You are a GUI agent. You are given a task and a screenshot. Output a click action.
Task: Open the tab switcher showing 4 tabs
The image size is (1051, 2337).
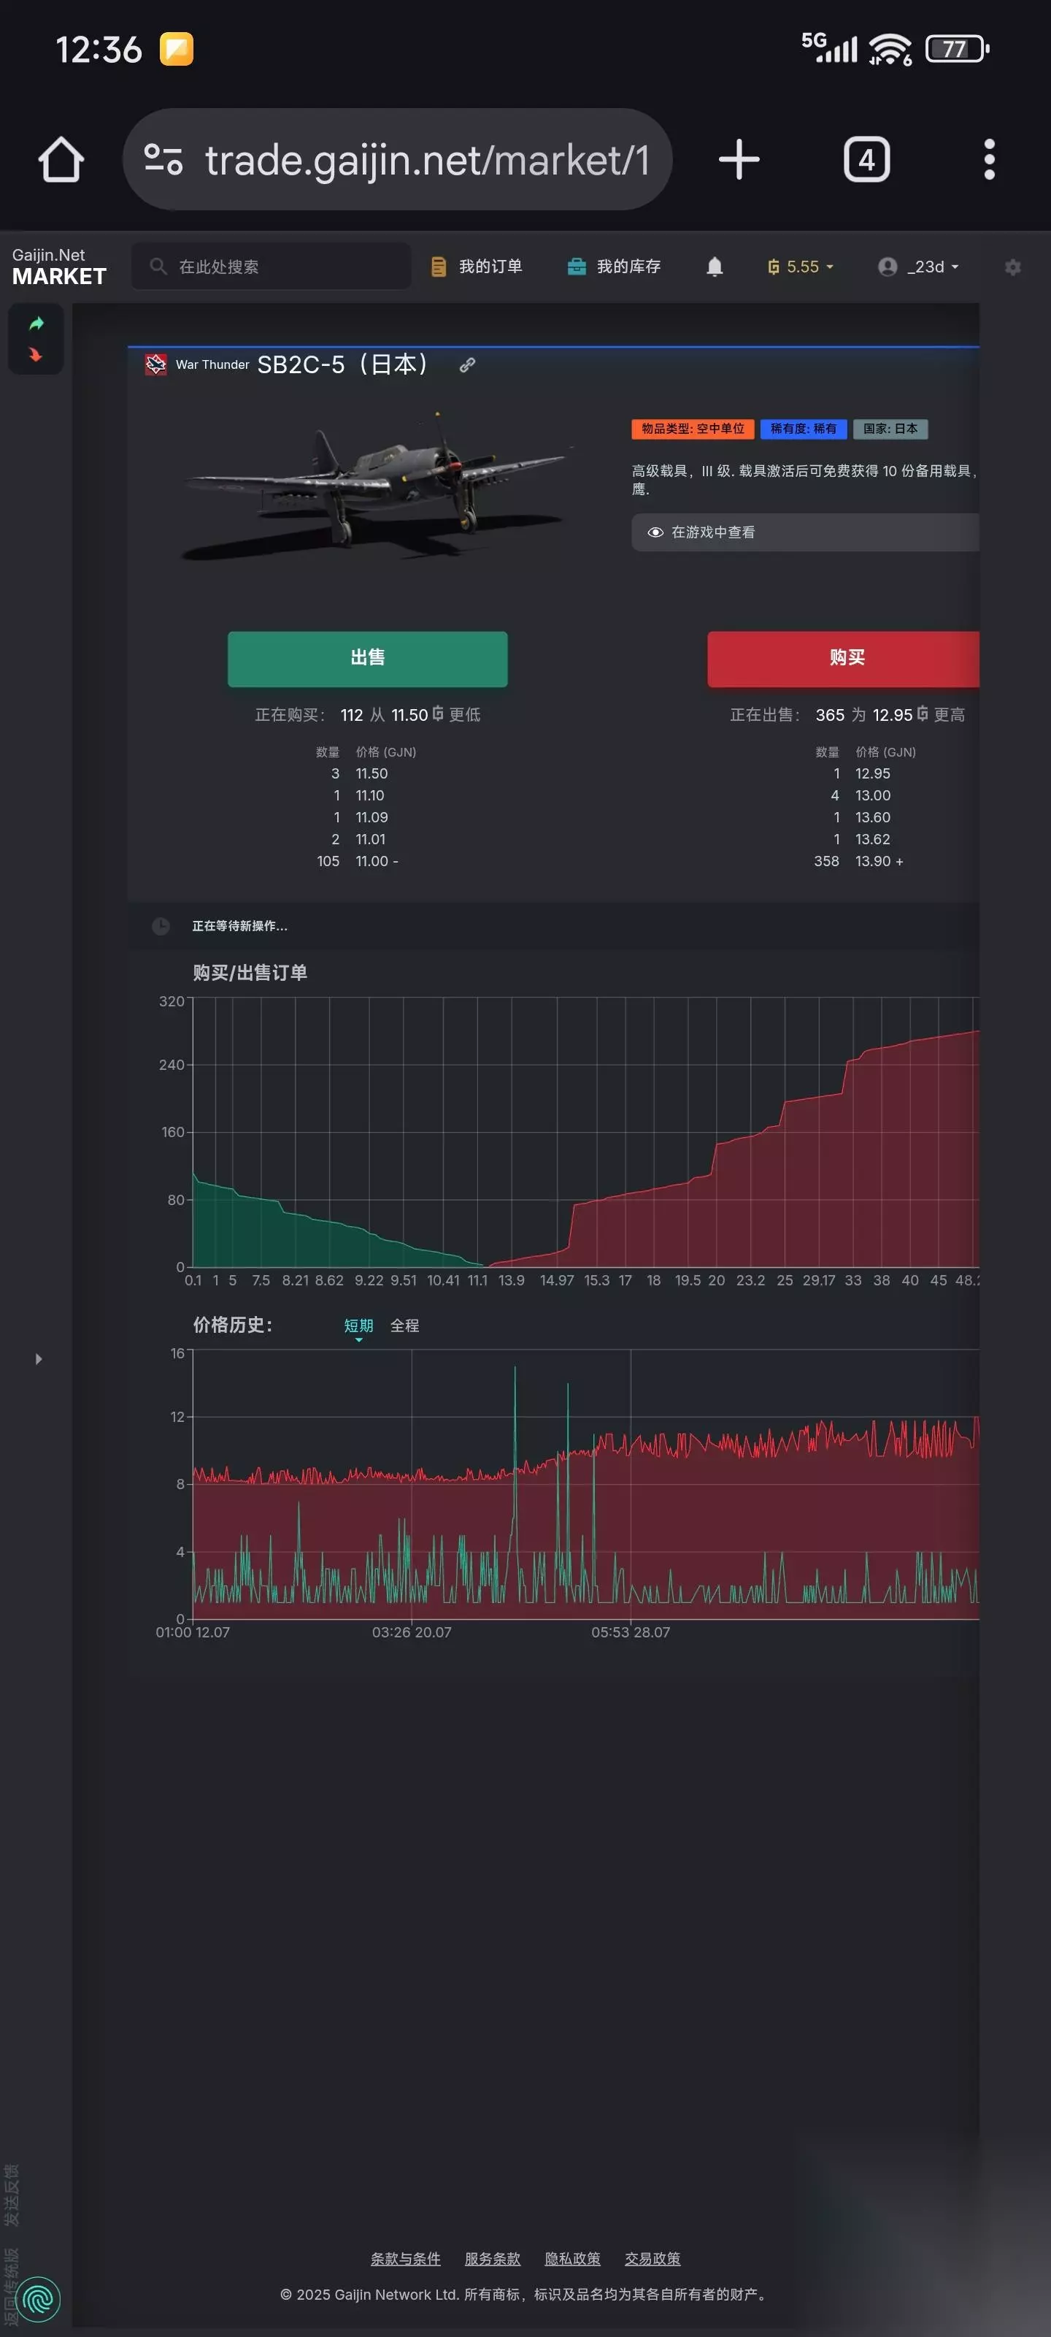[867, 160]
